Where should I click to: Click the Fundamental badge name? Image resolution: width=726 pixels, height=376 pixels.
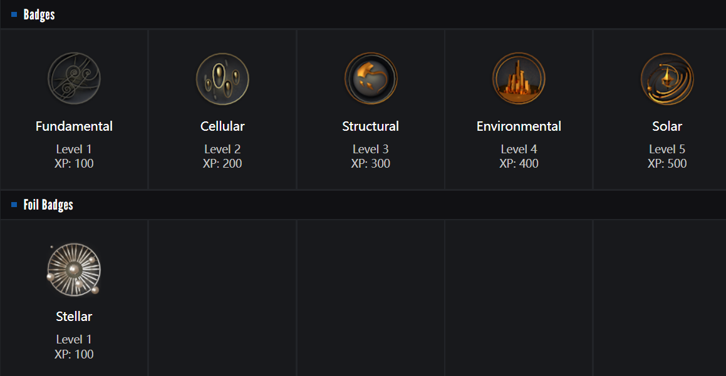74,126
